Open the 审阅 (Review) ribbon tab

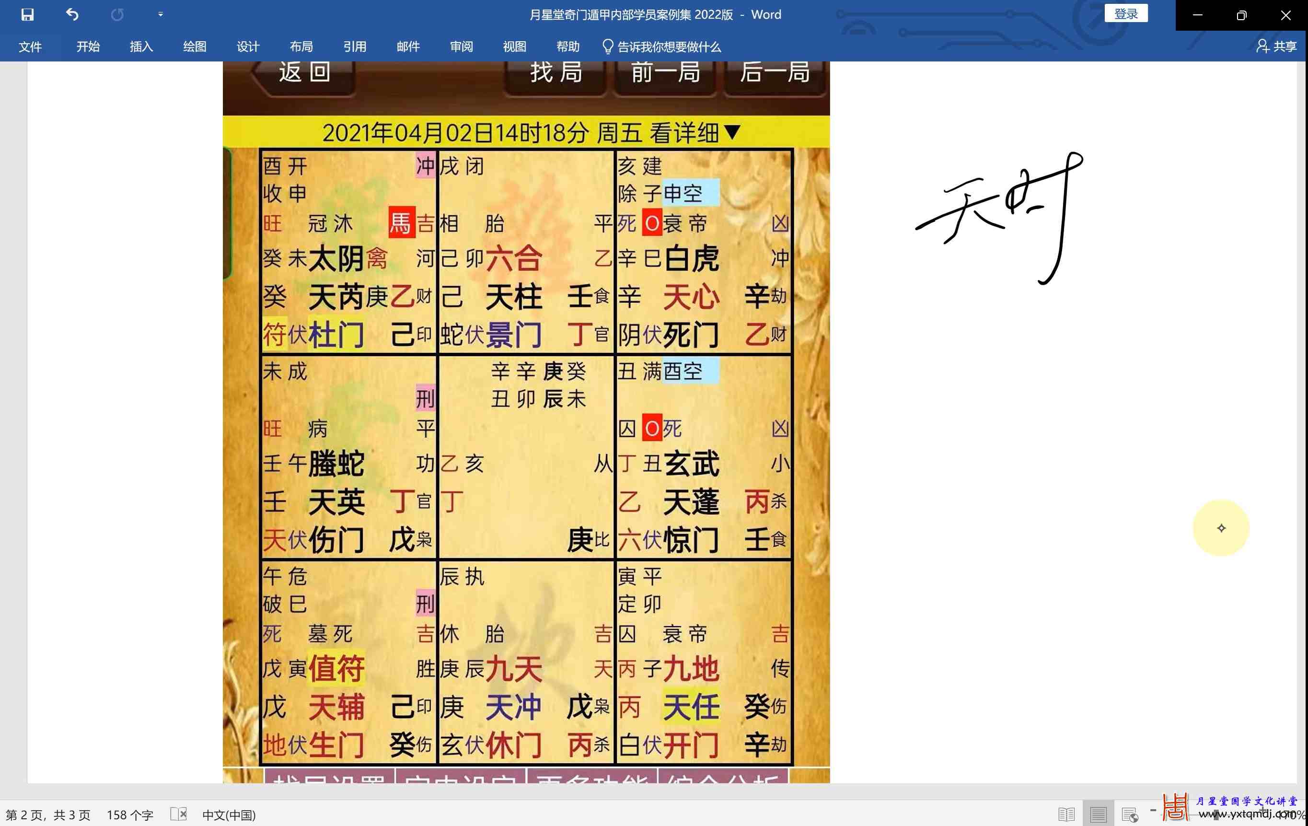(461, 47)
